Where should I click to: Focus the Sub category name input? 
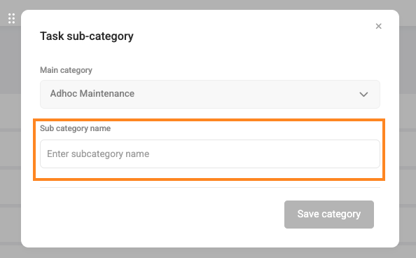210,154
